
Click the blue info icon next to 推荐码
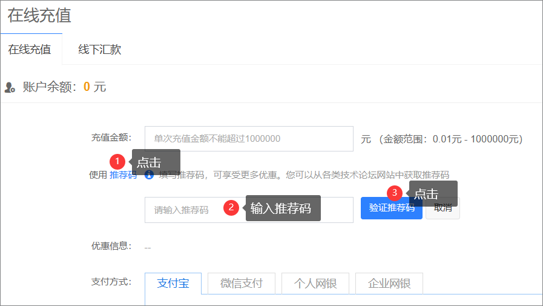[150, 175]
